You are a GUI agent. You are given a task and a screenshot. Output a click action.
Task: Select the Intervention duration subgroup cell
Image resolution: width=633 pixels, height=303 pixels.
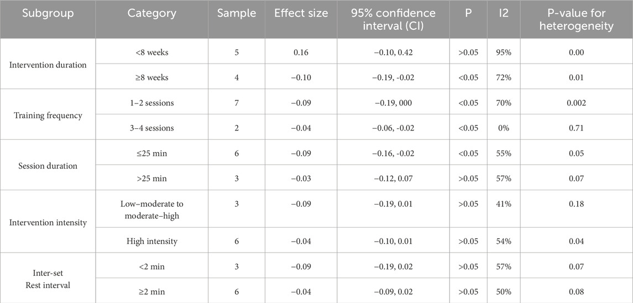click(48, 65)
